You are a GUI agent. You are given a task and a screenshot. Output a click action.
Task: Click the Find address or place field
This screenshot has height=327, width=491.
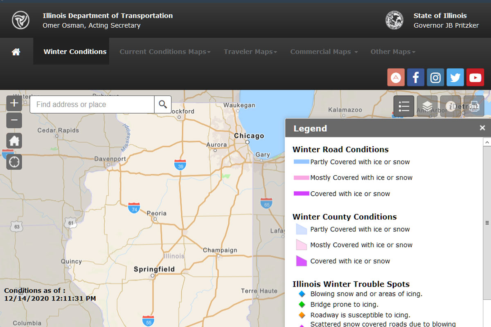click(x=92, y=105)
